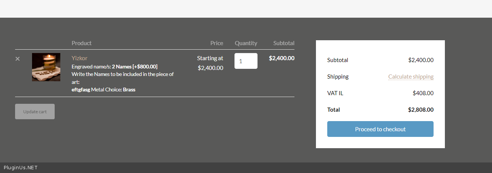This screenshot has height=173, width=492.
Task: Open the Yizkor candle product thumbnail
Action: 46,67
